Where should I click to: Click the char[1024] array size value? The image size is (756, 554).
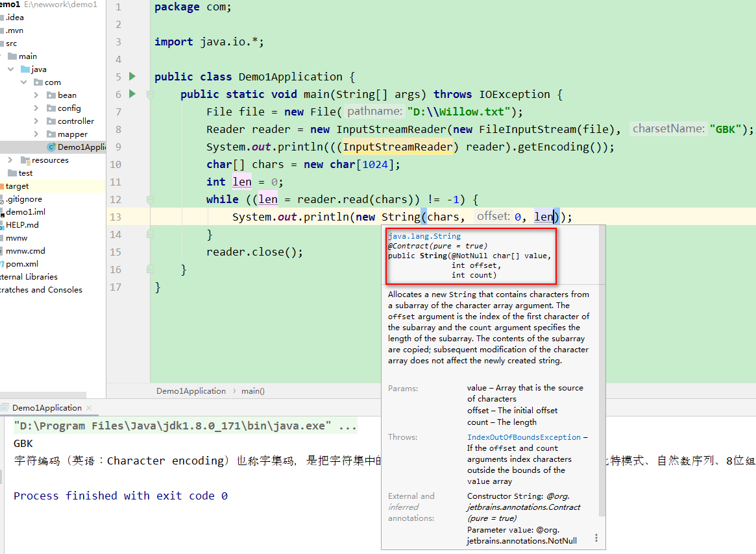click(375, 164)
